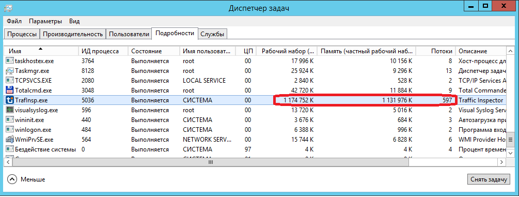Click the Меньше label

point(33,179)
